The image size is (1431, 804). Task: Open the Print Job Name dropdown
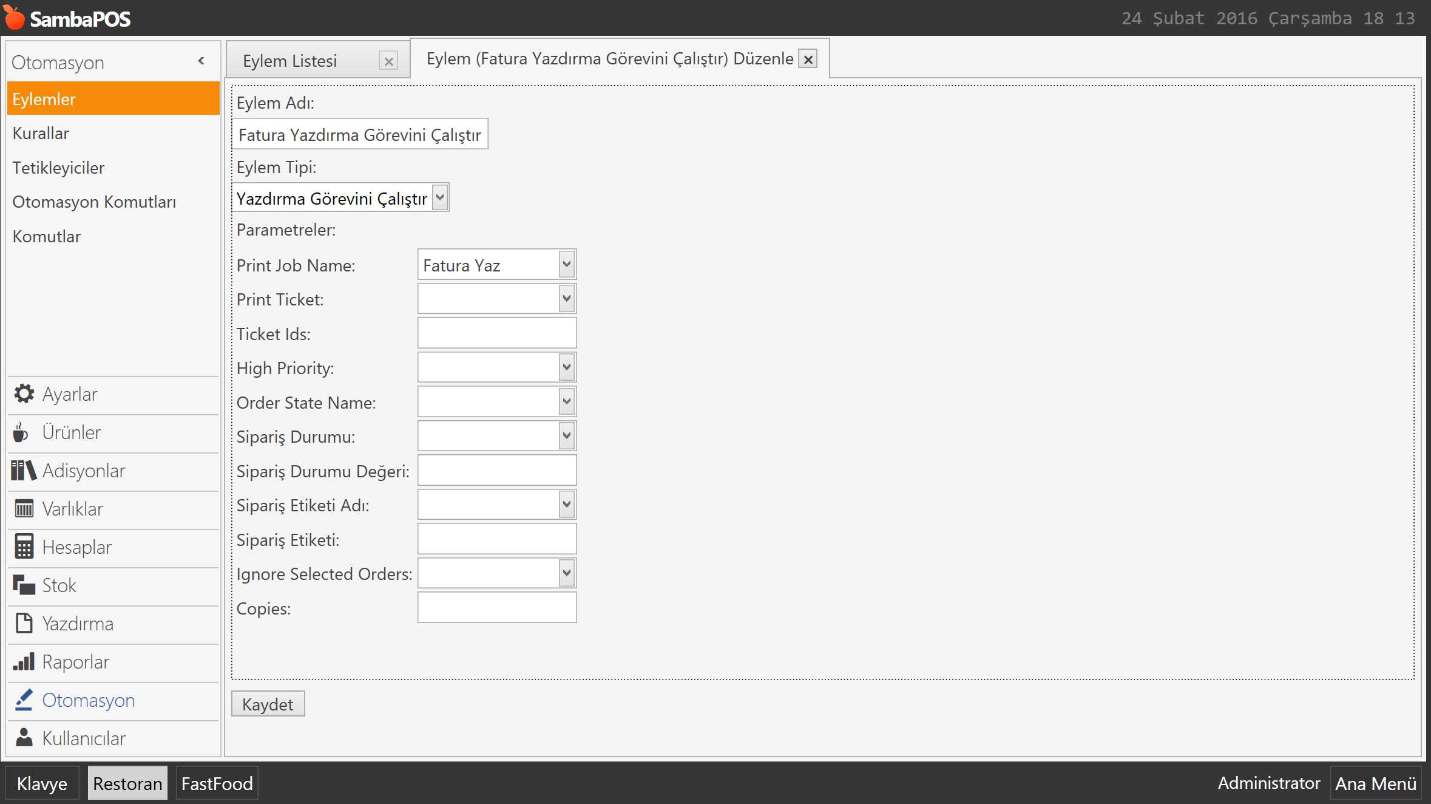pos(567,265)
